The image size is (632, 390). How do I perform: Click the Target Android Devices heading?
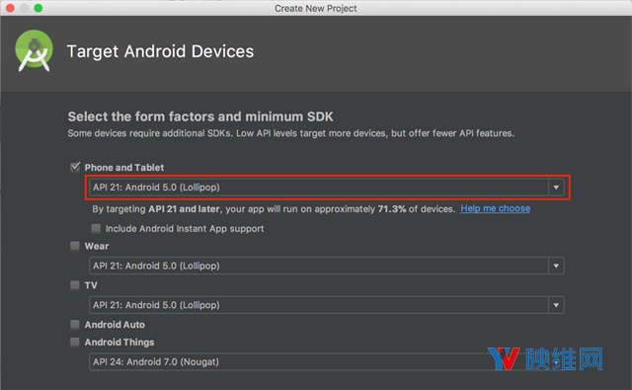160,51
